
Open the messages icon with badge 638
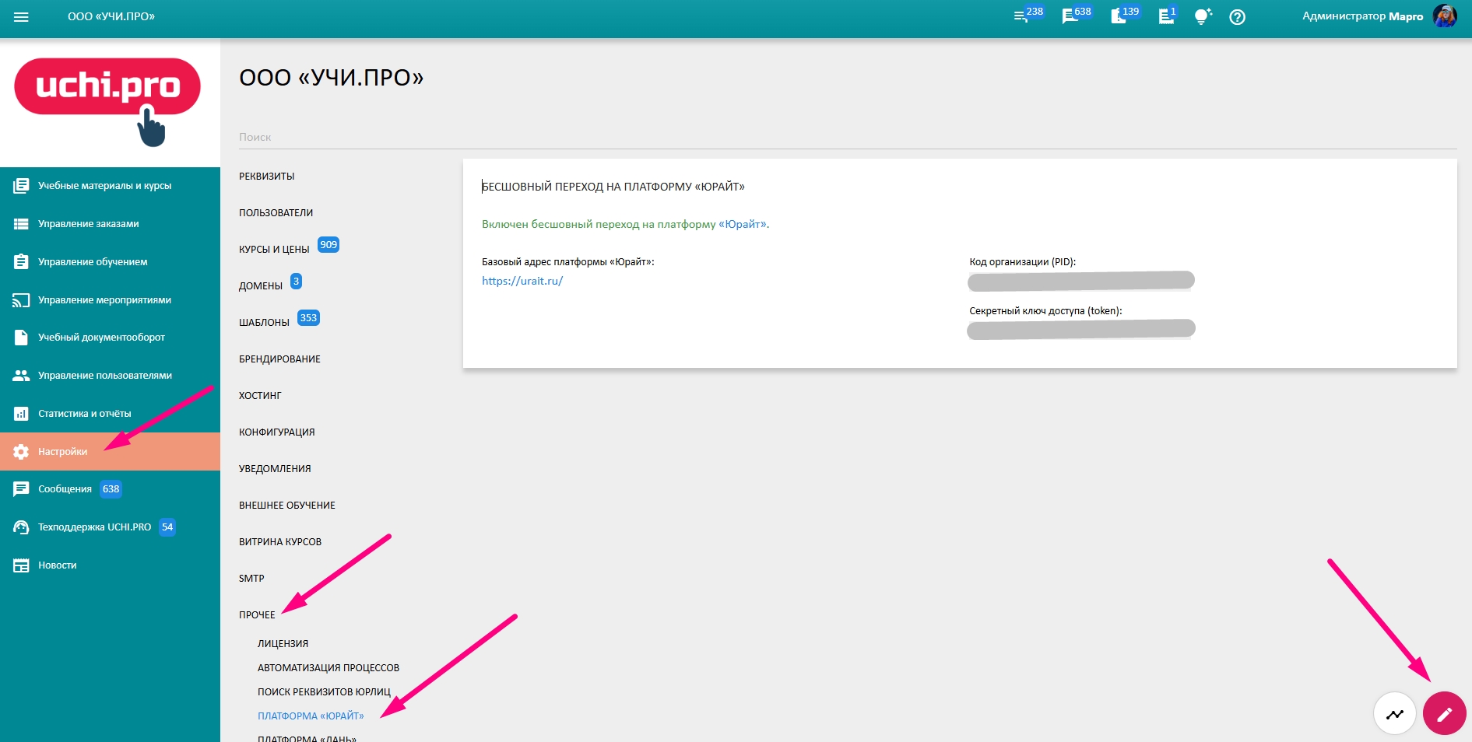[1070, 16]
